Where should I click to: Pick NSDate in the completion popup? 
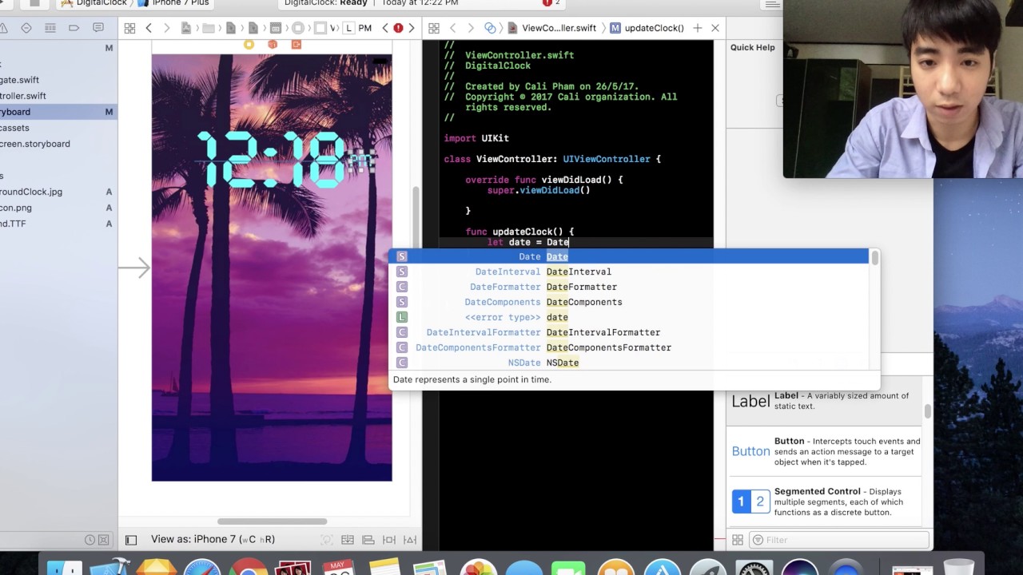(628, 363)
